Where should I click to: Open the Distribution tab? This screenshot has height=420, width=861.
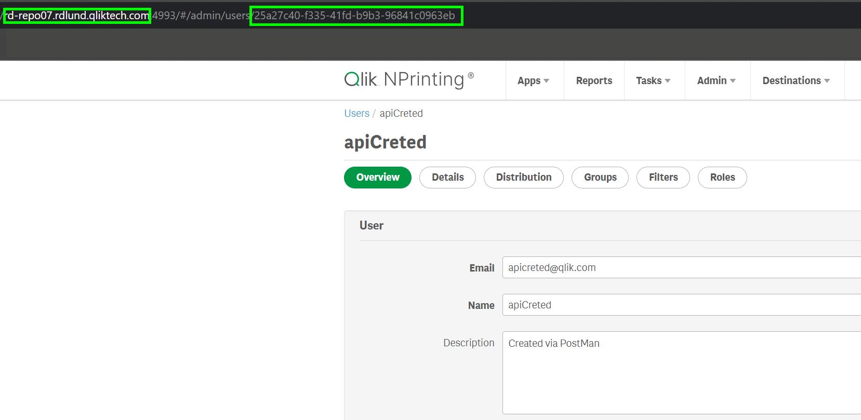pos(524,178)
